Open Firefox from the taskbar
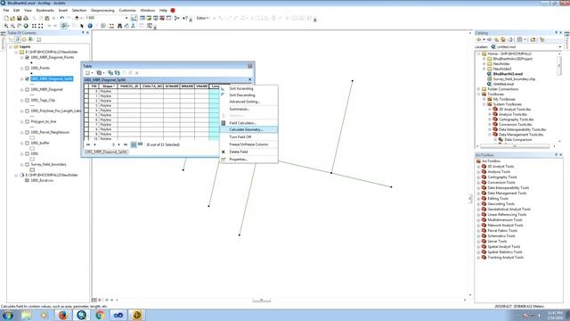 pyautogui.click(x=63, y=315)
